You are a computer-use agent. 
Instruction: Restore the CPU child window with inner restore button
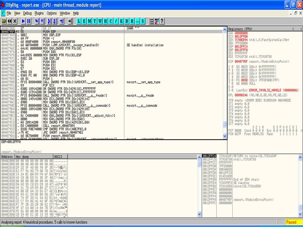tap(296, 13)
